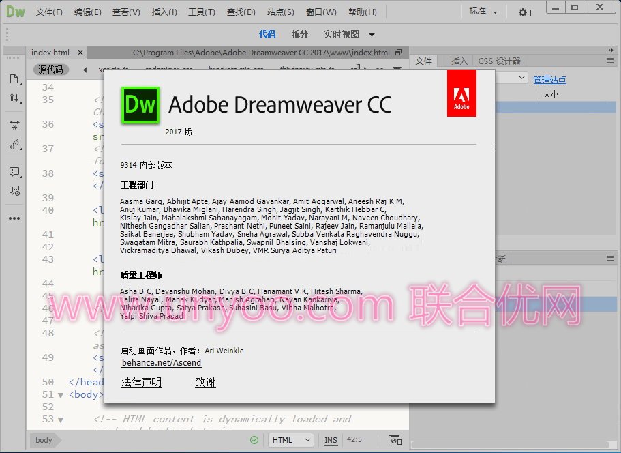Viewport: 621px width, 453px height.
Task: Open the format source code icon
Action: 14,144
